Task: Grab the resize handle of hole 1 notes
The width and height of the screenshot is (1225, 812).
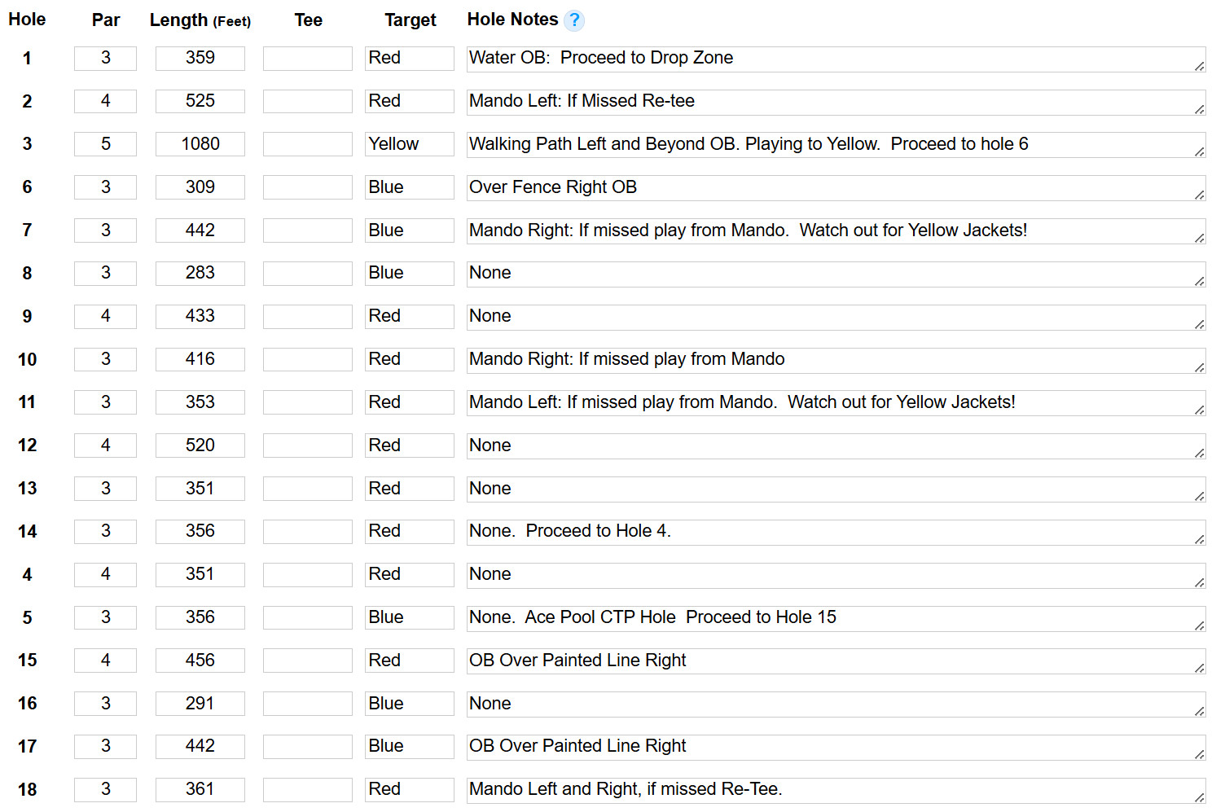Action: point(1200,67)
